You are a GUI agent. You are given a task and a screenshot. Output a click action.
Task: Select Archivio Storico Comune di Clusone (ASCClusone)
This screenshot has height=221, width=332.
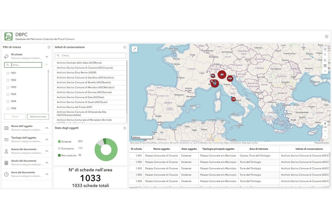point(90,68)
